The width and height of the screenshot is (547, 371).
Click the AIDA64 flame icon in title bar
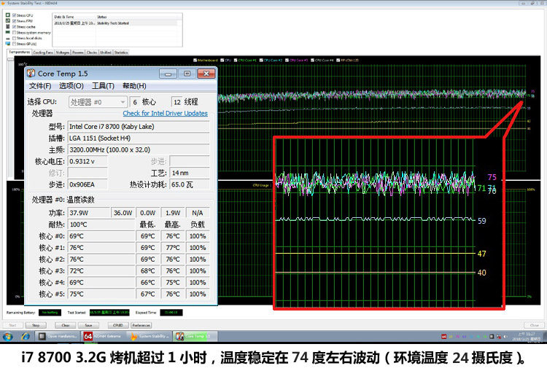pyautogui.click(x=4, y=3)
